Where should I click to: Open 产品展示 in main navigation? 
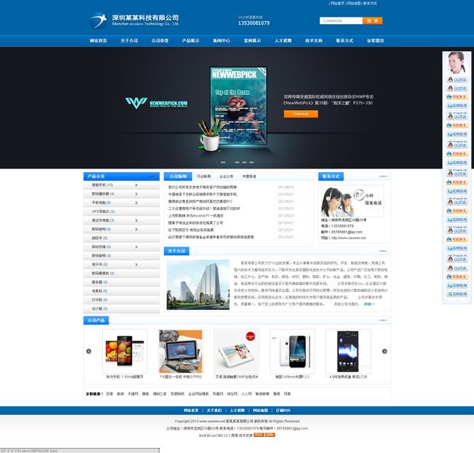click(x=190, y=41)
